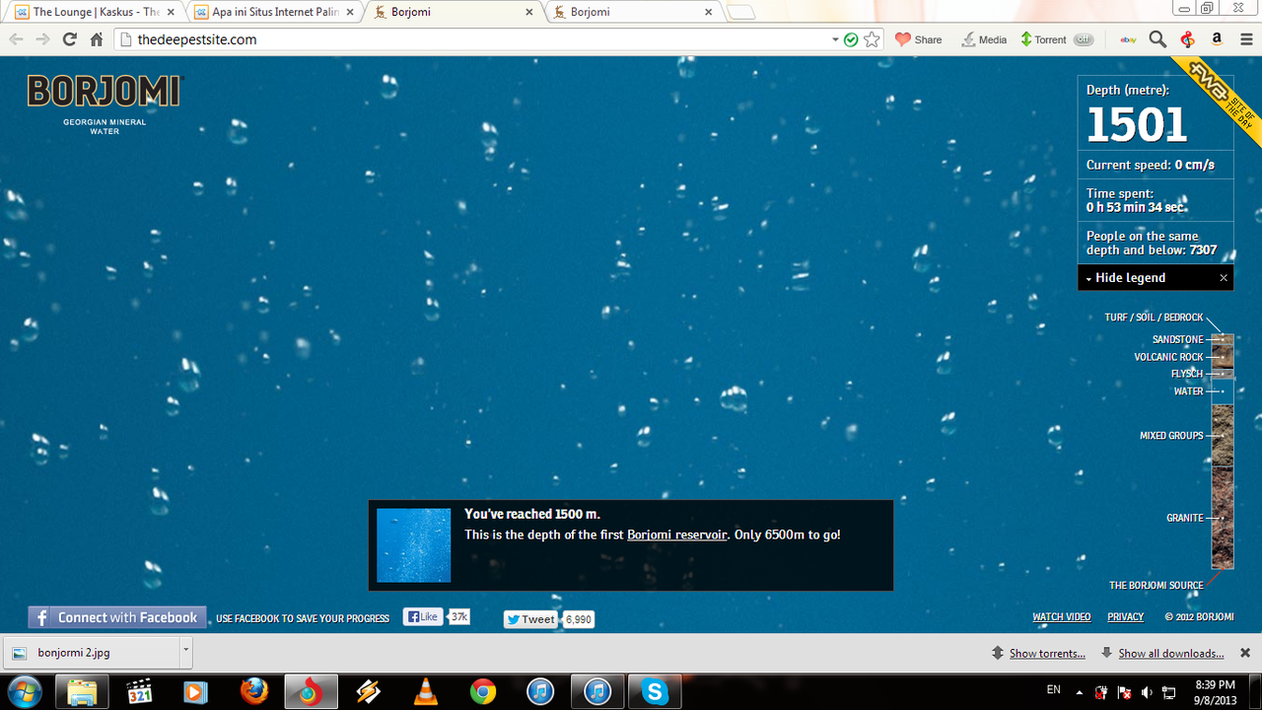The image size is (1262, 710).
Task: Select the Mixed Groups legend segment
Action: click(x=1223, y=435)
